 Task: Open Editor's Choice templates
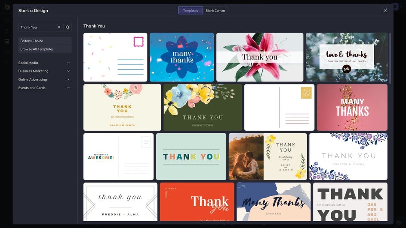point(45,41)
